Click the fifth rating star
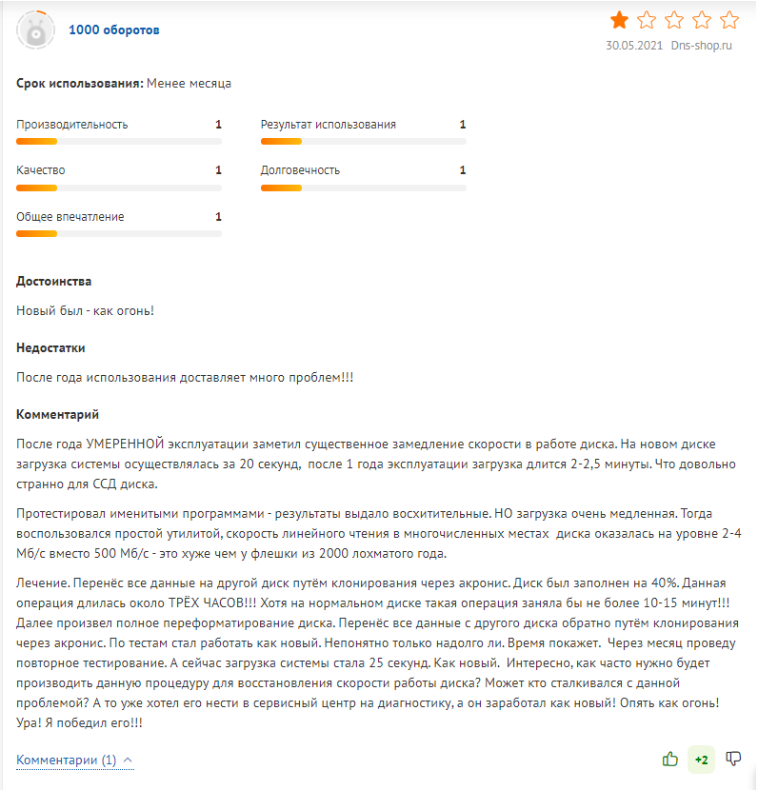Viewport: 758px width, 790px height. (729, 20)
